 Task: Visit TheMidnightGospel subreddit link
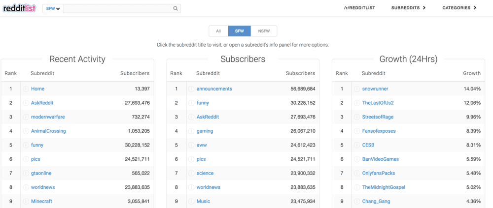pyautogui.click(x=384, y=187)
